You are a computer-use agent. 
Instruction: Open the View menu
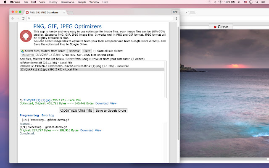[42, 2]
